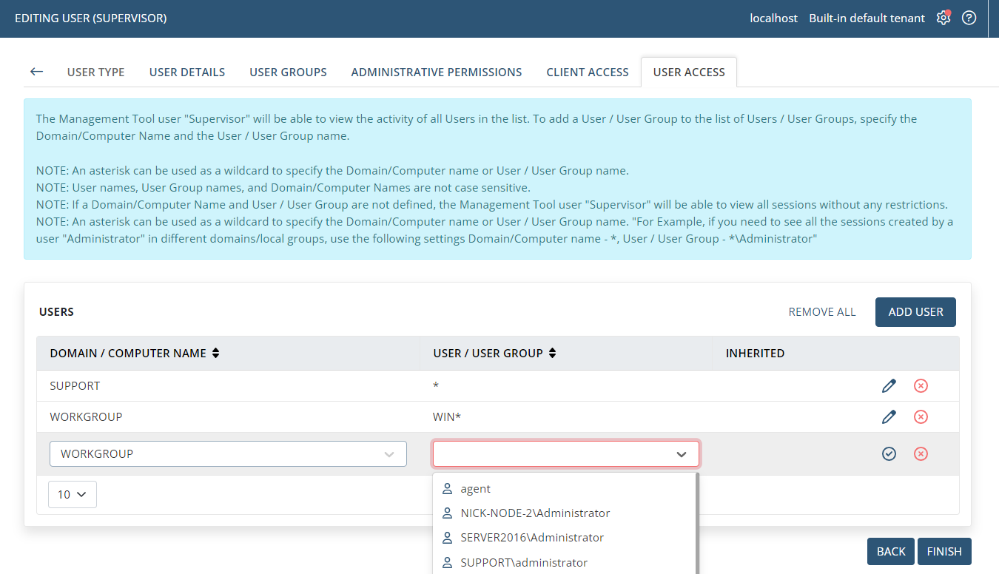Cancel the new row being added
This screenshot has width=999, height=574.
(921, 454)
